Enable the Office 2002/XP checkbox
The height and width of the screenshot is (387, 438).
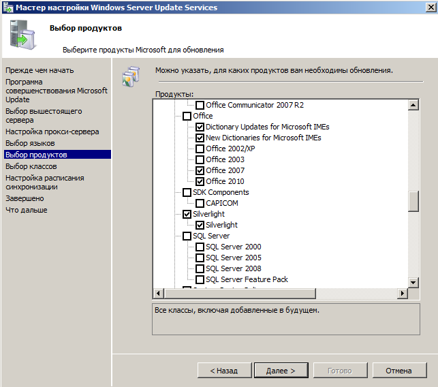tap(200, 149)
